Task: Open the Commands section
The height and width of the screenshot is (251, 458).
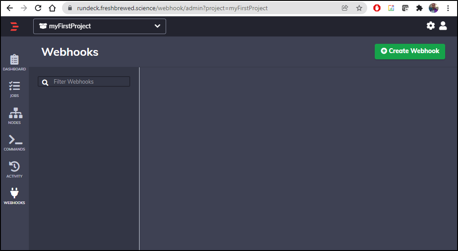Action: click(x=14, y=143)
